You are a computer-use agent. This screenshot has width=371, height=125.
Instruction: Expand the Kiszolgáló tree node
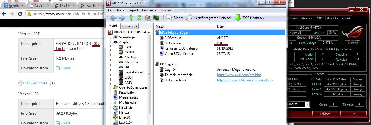click(111, 92)
